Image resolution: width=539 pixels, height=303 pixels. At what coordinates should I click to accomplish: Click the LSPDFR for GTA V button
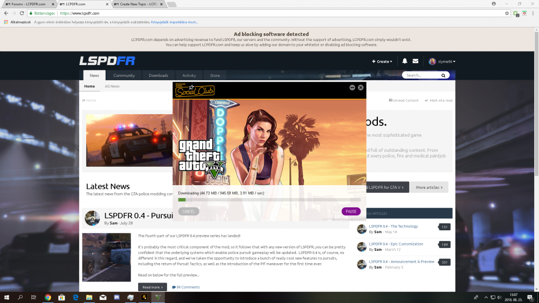[388, 187]
